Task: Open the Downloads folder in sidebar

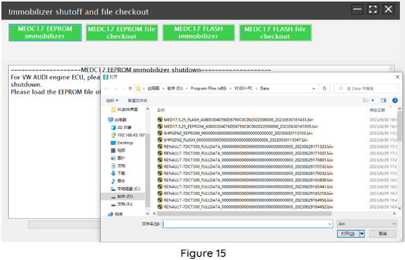Action: pos(121,173)
